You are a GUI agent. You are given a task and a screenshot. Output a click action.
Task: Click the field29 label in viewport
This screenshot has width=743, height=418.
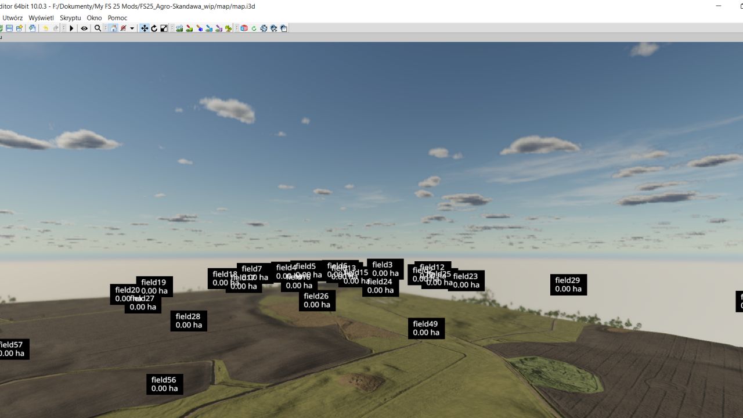(x=568, y=284)
